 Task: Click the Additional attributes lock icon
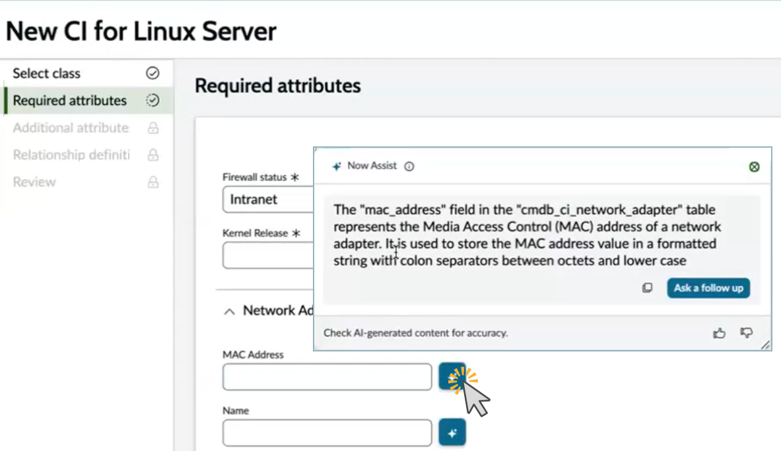(153, 129)
